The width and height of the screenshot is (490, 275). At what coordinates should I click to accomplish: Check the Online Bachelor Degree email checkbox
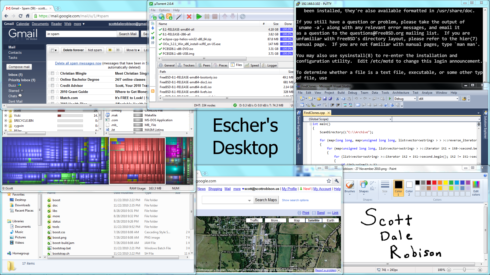52,79
